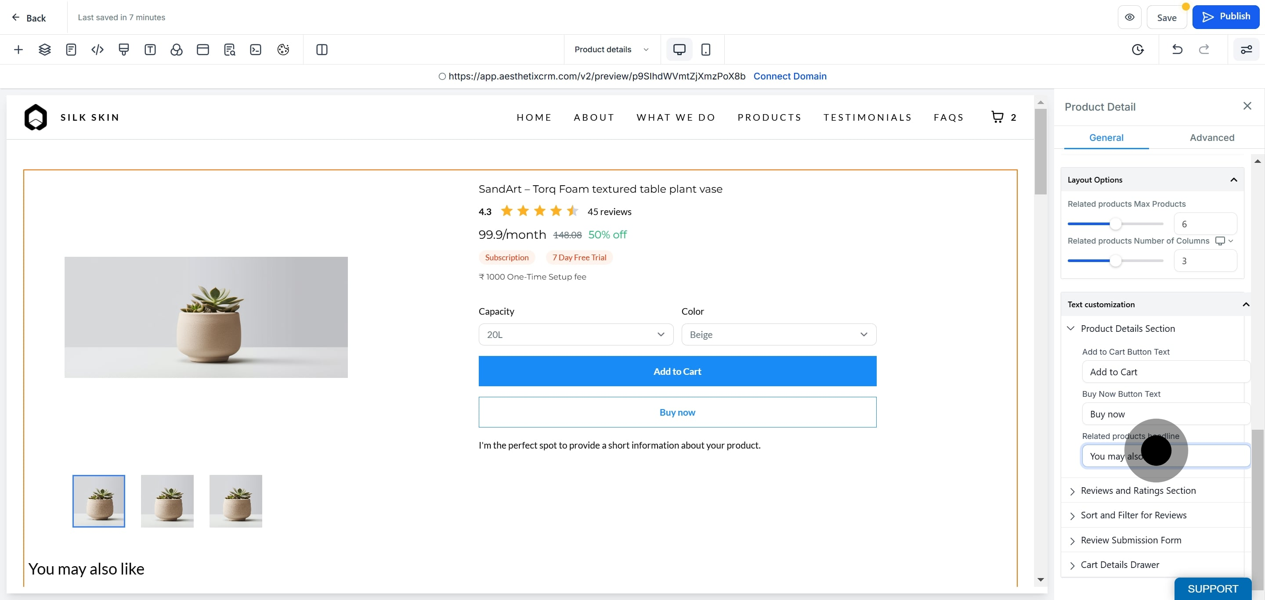Screen dimensions: 1265x600
Task: Click the Buy now button
Action: coord(677,412)
